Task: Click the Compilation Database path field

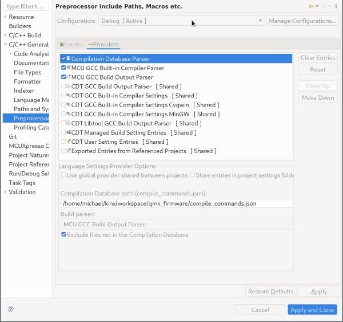Action: tap(177, 203)
